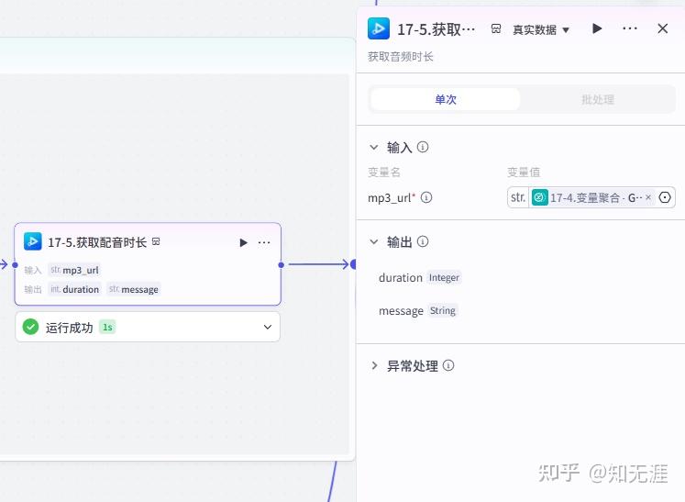Click the 17-4.变量聚合 variable reference field
The height and width of the screenshot is (502, 685).
[x=592, y=197]
